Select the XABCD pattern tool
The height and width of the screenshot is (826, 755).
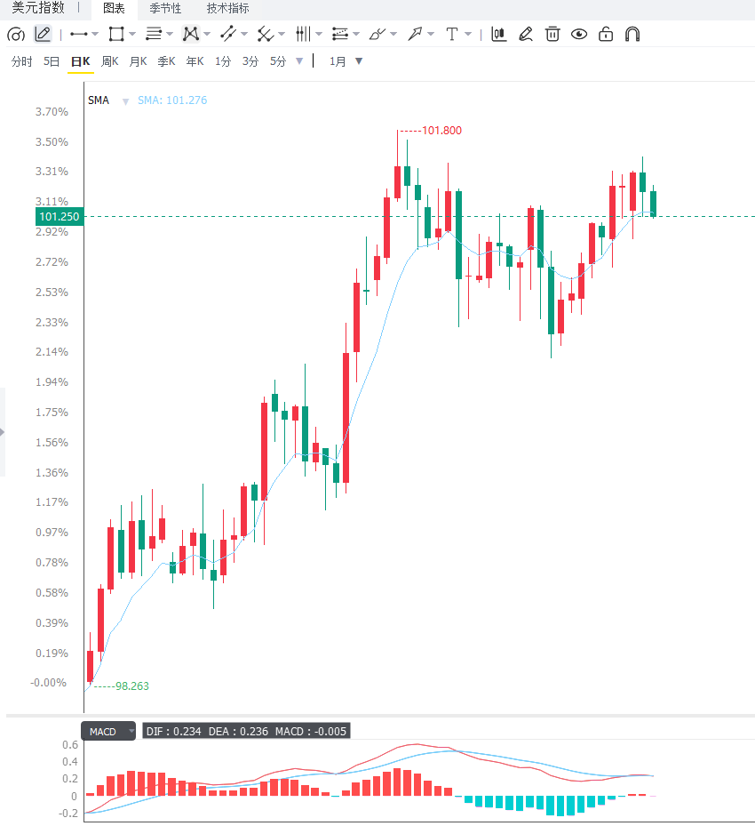pyautogui.click(x=190, y=35)
